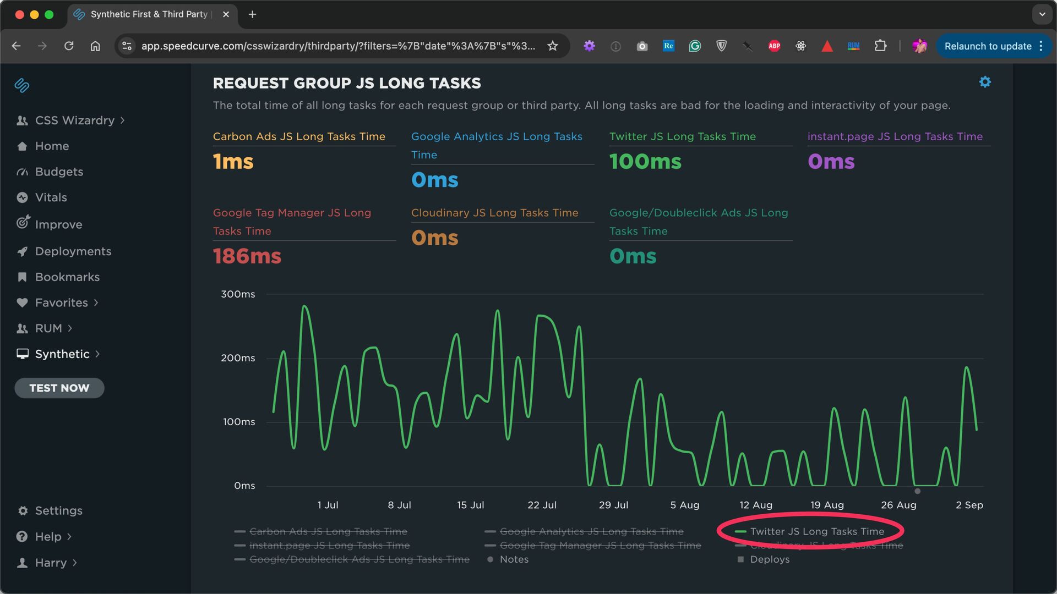Click Google Tag Manager JS Long Tasks title
1057x594 pixels.
292,222
